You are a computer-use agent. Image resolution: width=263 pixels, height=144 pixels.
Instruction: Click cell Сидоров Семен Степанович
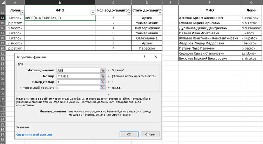pyautogui.click(x=210, y=53)
